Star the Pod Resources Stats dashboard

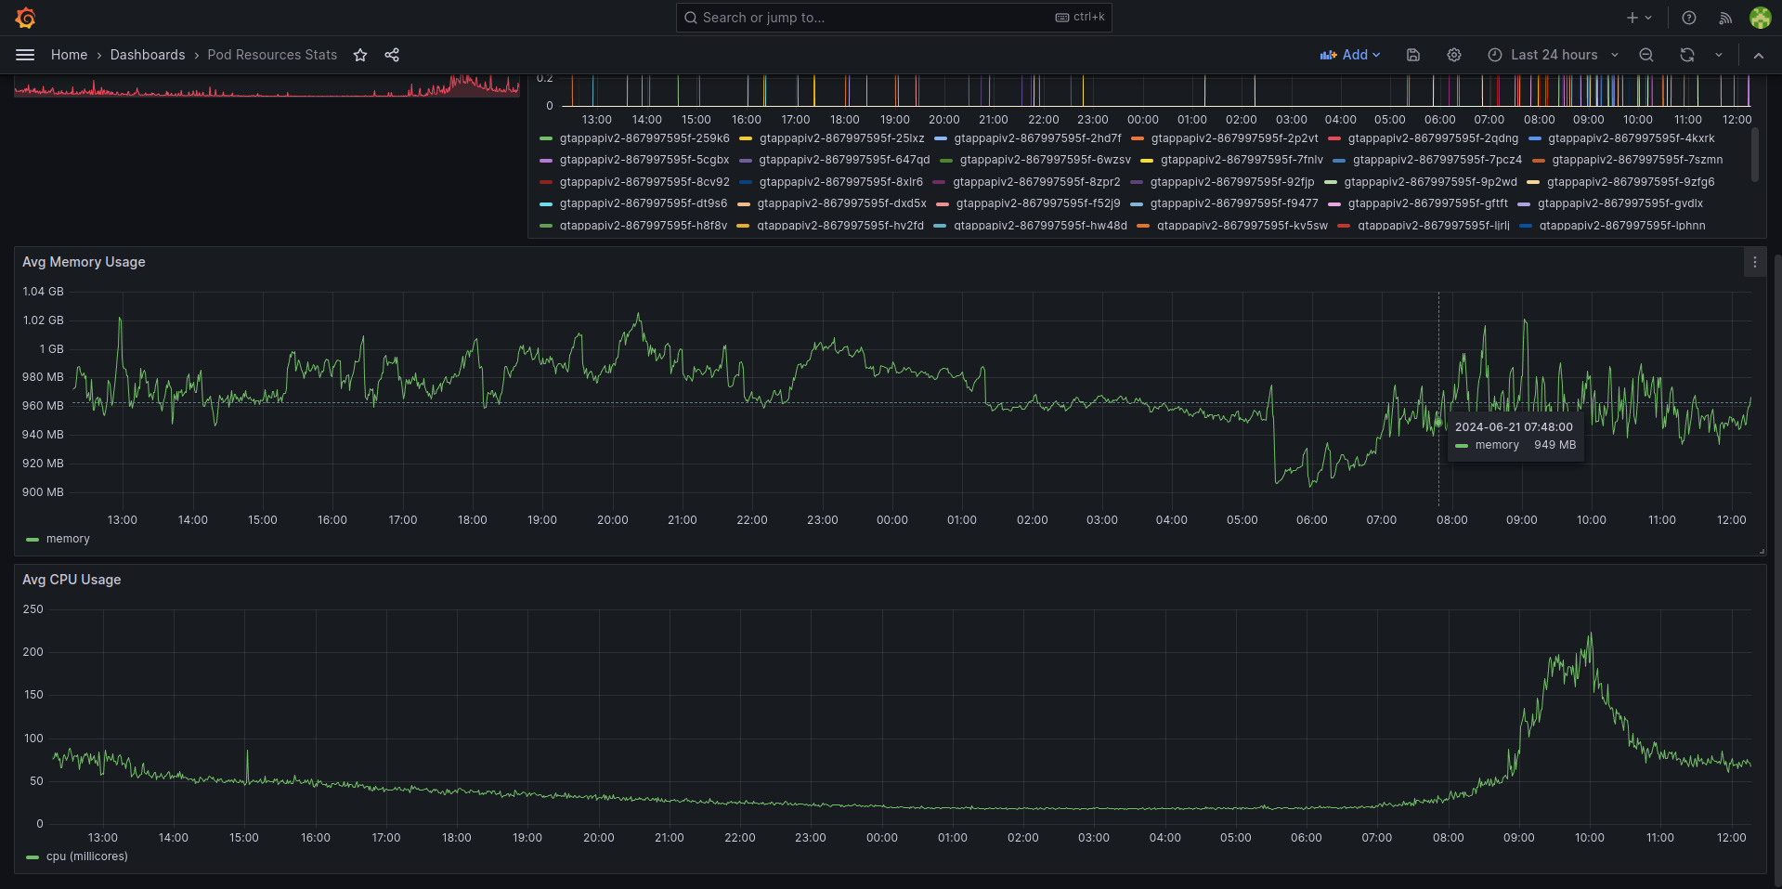coord(360,55)
